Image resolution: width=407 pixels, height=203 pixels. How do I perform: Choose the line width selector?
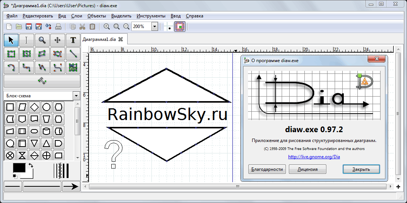(x=61, y=170)
